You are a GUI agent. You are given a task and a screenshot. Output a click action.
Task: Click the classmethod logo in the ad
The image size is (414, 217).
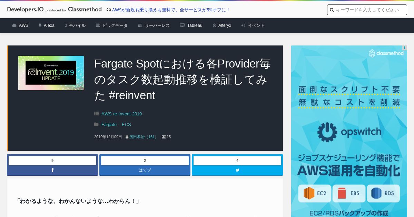(386, 53)
